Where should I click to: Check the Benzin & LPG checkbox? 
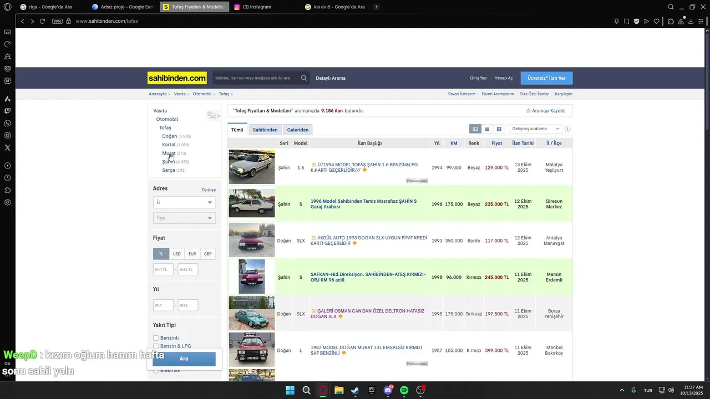pos(156,346)
